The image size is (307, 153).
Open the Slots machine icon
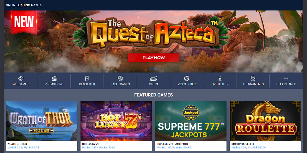(153, 78)
